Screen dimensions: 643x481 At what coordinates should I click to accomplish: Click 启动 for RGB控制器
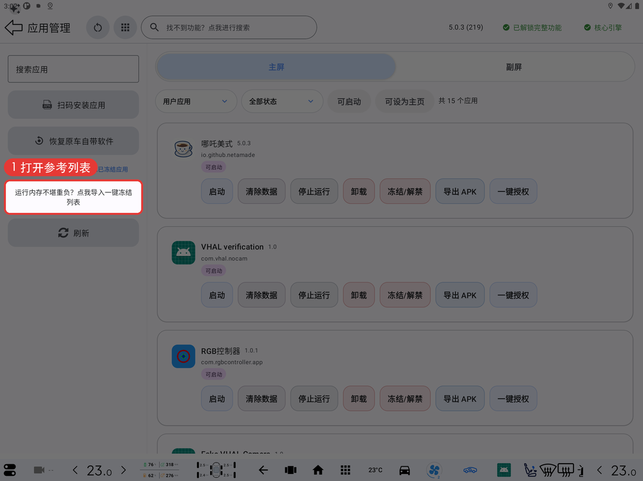(x=217, y=399)
